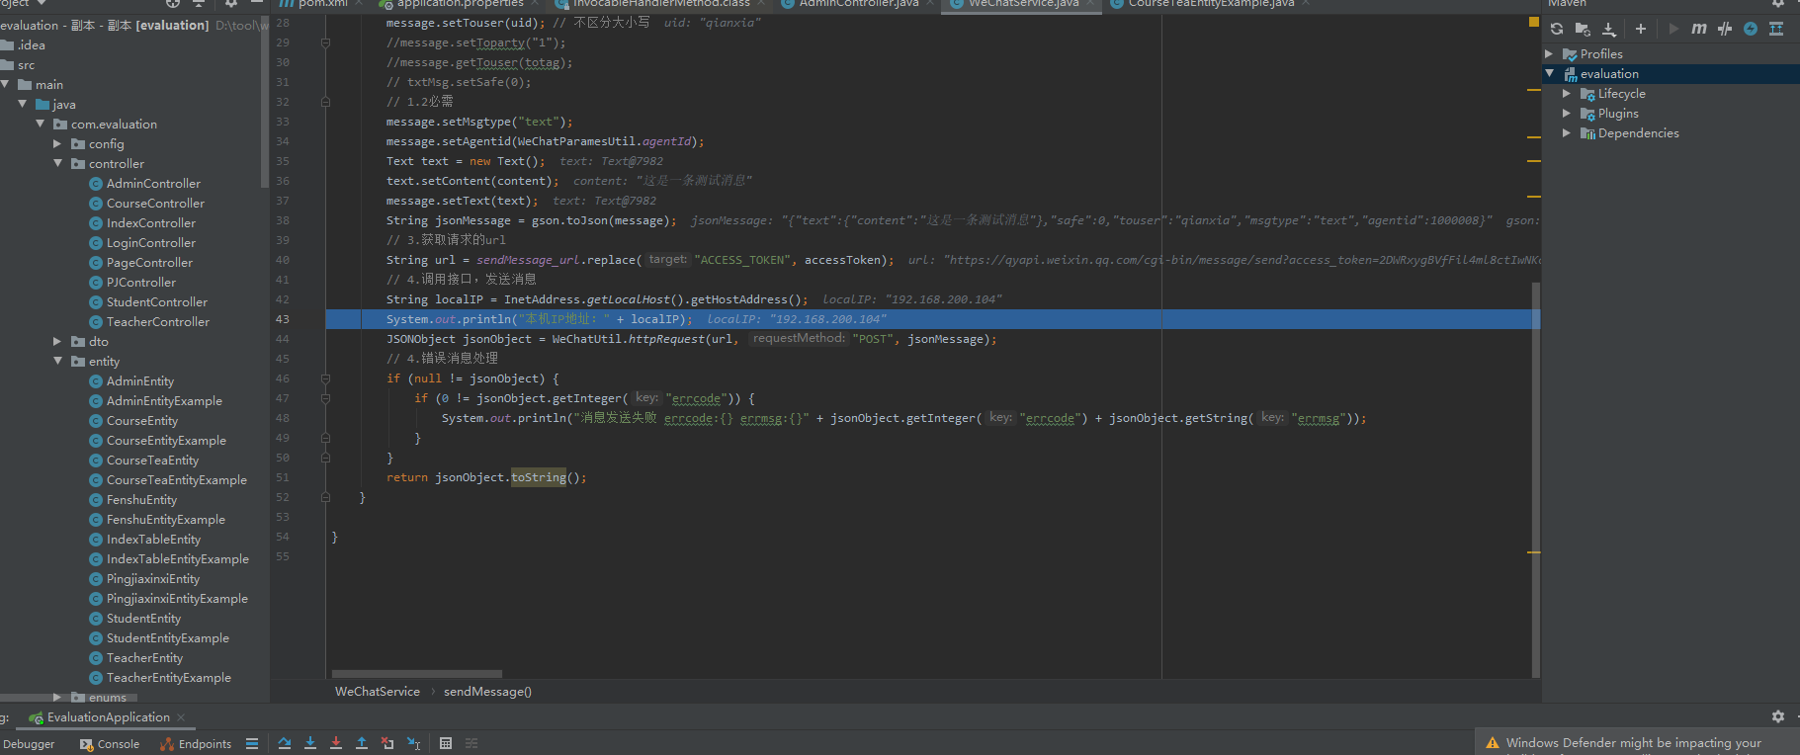This screenshot has width=1800, height=755.
Task: Click Windows Defender warning triangle icon
Action: (x=1493, y=743)
